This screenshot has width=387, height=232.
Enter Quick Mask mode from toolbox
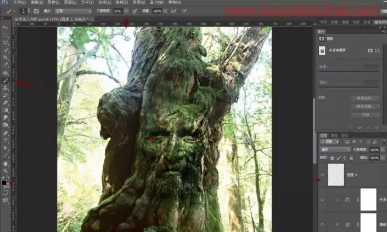(5, 193)
